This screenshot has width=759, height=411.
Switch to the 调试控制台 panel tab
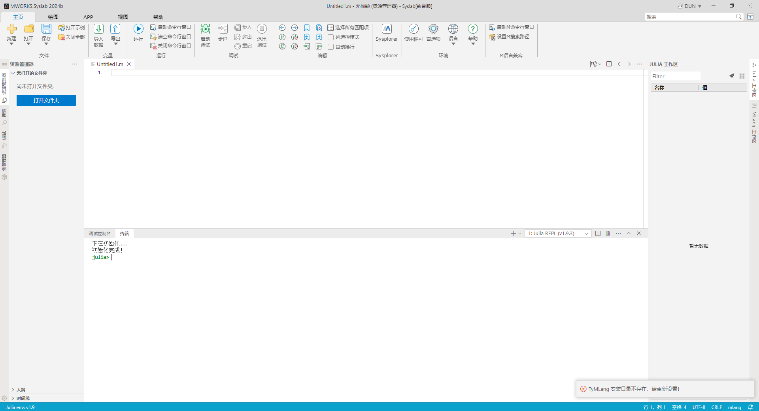(100, 234)
